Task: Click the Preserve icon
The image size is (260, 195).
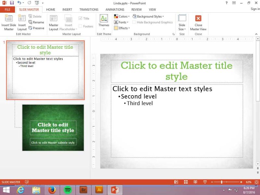Action: pyautogui.click(x=36, y=28)
